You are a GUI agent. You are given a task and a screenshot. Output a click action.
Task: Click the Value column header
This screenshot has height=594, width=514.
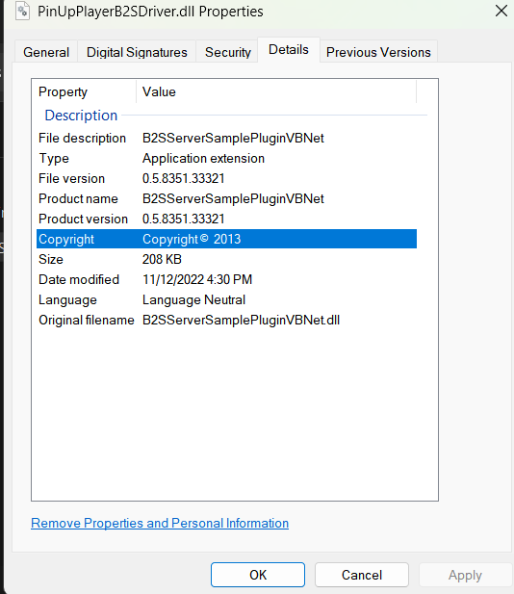point(276,91)
